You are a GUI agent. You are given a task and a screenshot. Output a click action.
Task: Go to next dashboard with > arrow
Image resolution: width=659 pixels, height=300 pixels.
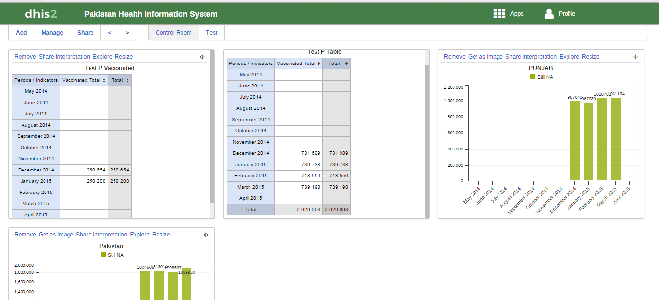(x=127, y=33)
